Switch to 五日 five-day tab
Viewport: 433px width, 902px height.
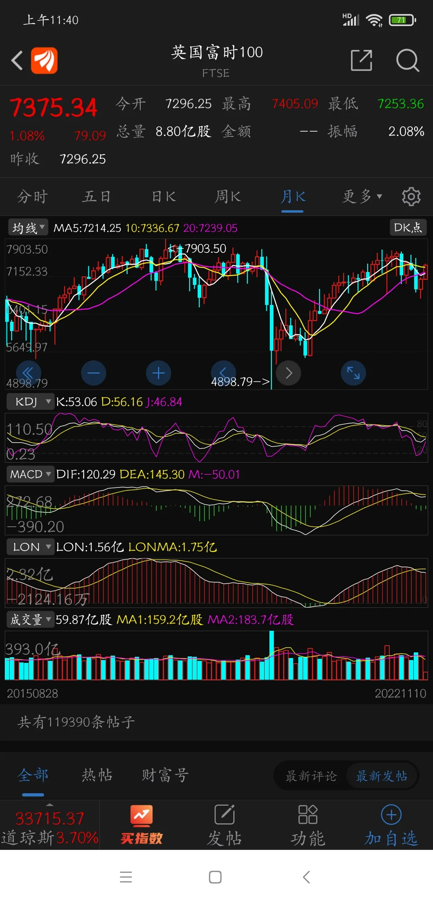(96, 197)
